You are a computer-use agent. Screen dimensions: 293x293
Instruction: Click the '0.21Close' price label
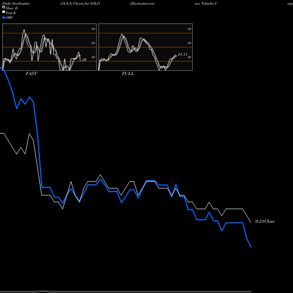265,222
